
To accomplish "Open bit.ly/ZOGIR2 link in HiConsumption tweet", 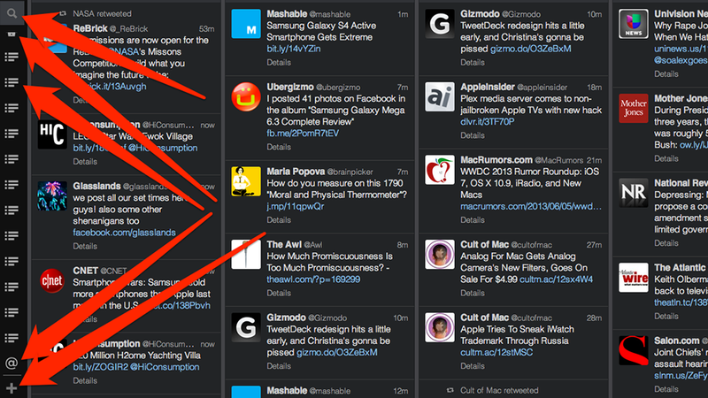I will [x=100, y=367].
